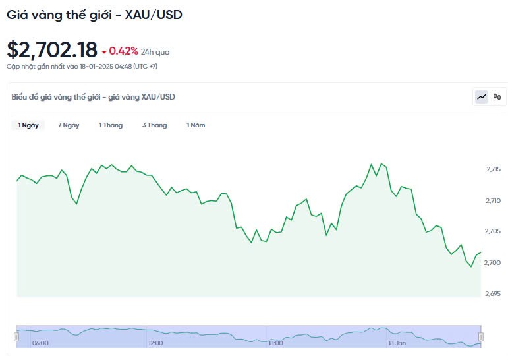Viewport: 508px width, 356px height.
Task: Click the "Cập nhật gần nhất" timestamp text
Action: [82, 66]
